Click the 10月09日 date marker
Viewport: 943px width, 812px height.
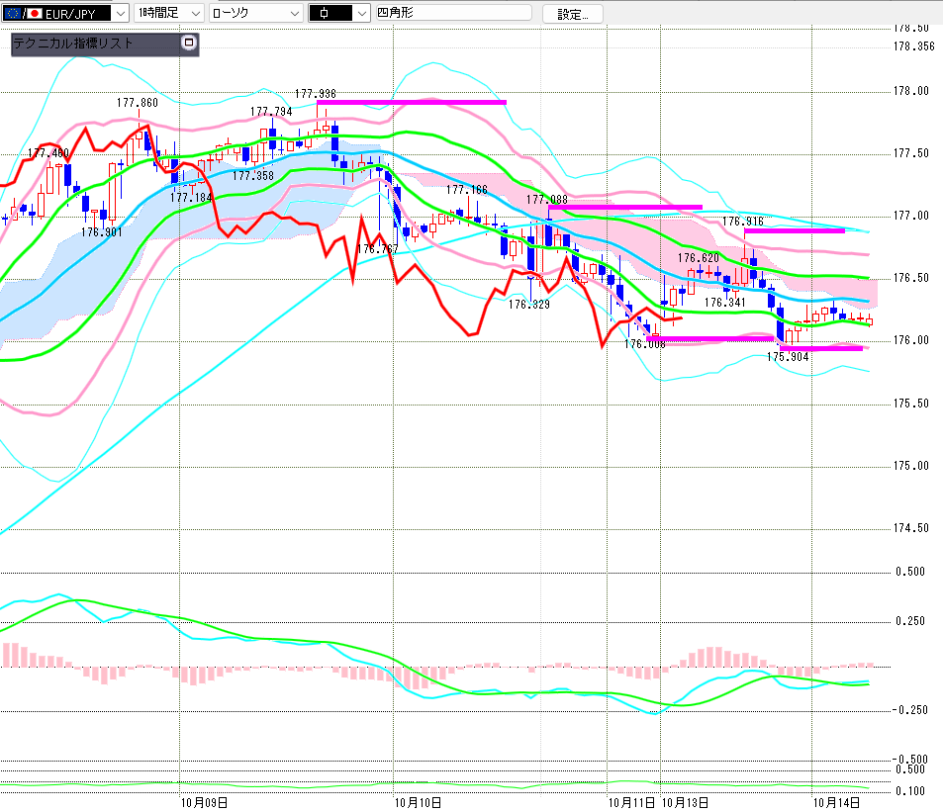(204, 802)
